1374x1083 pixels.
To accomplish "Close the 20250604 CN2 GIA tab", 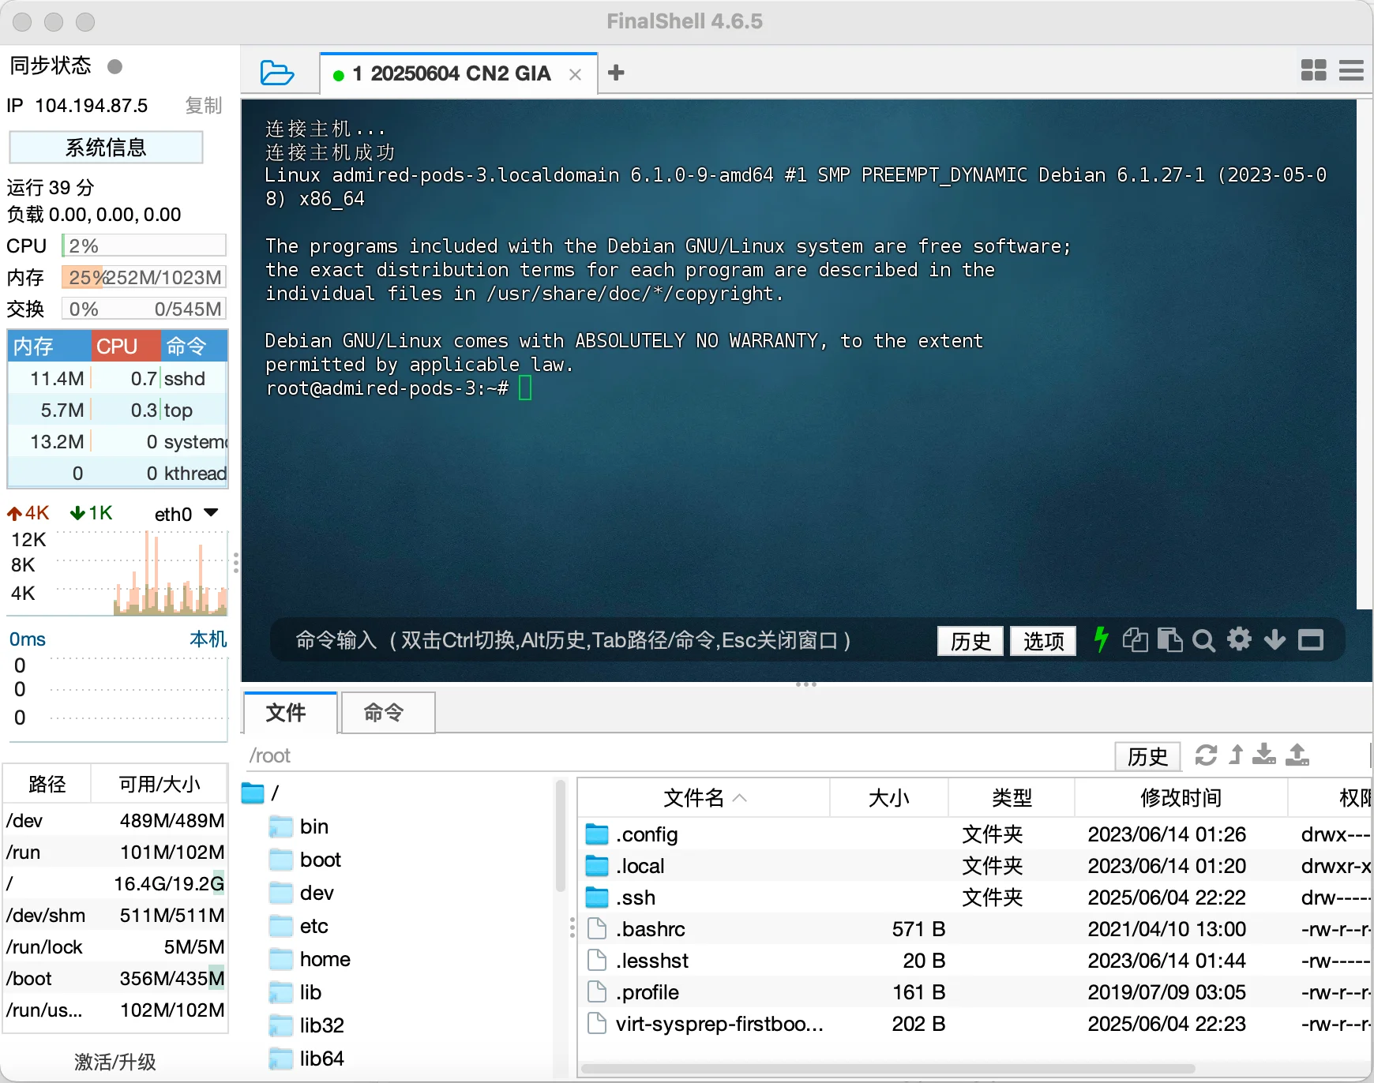I will [x=576, y=74].
